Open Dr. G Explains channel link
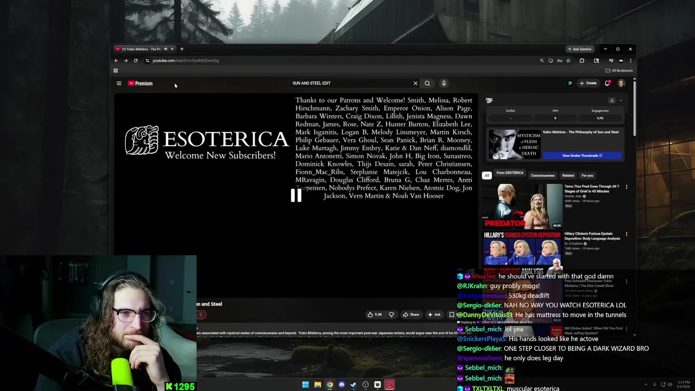 [x=576, y=243]
